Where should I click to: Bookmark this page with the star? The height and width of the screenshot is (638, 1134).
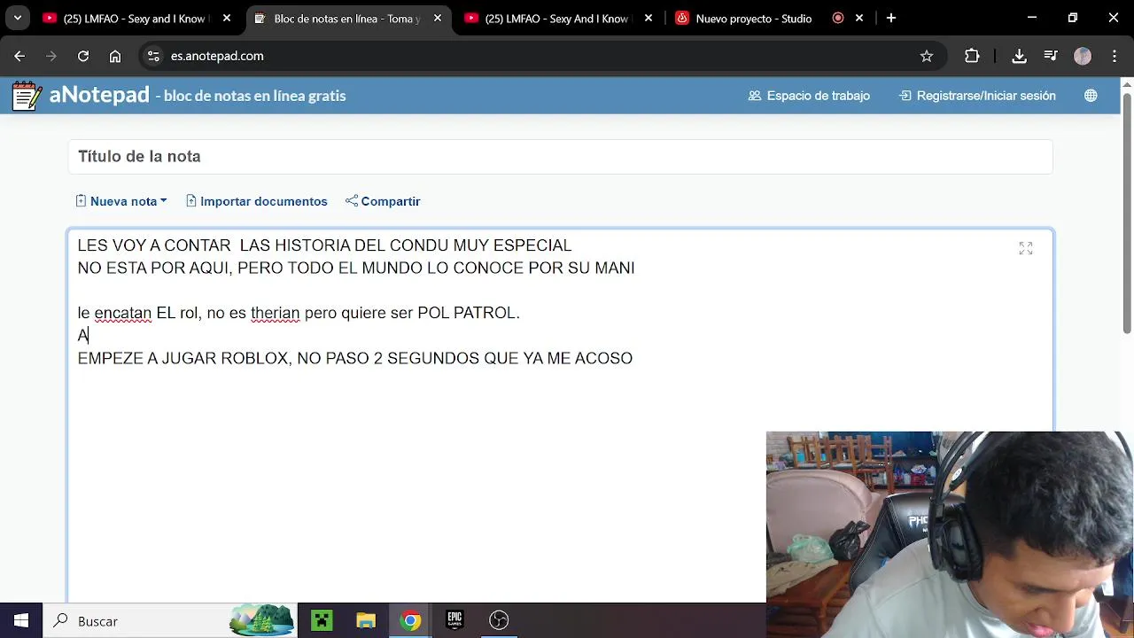[927, 56]
